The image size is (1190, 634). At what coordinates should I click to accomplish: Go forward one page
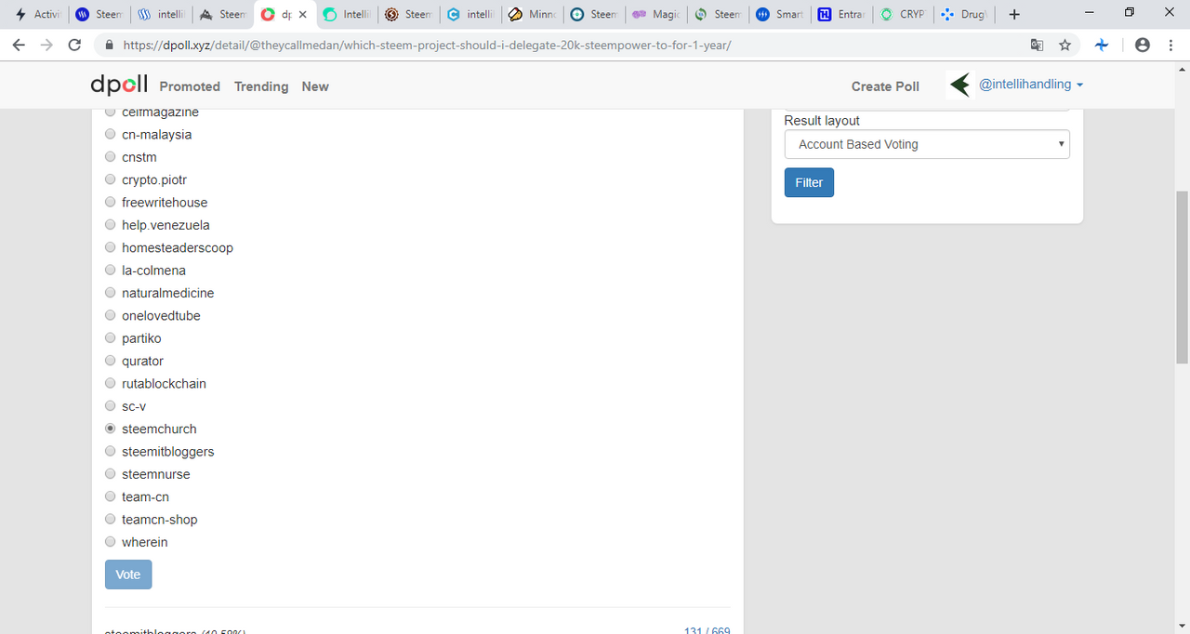click(46, 45)
